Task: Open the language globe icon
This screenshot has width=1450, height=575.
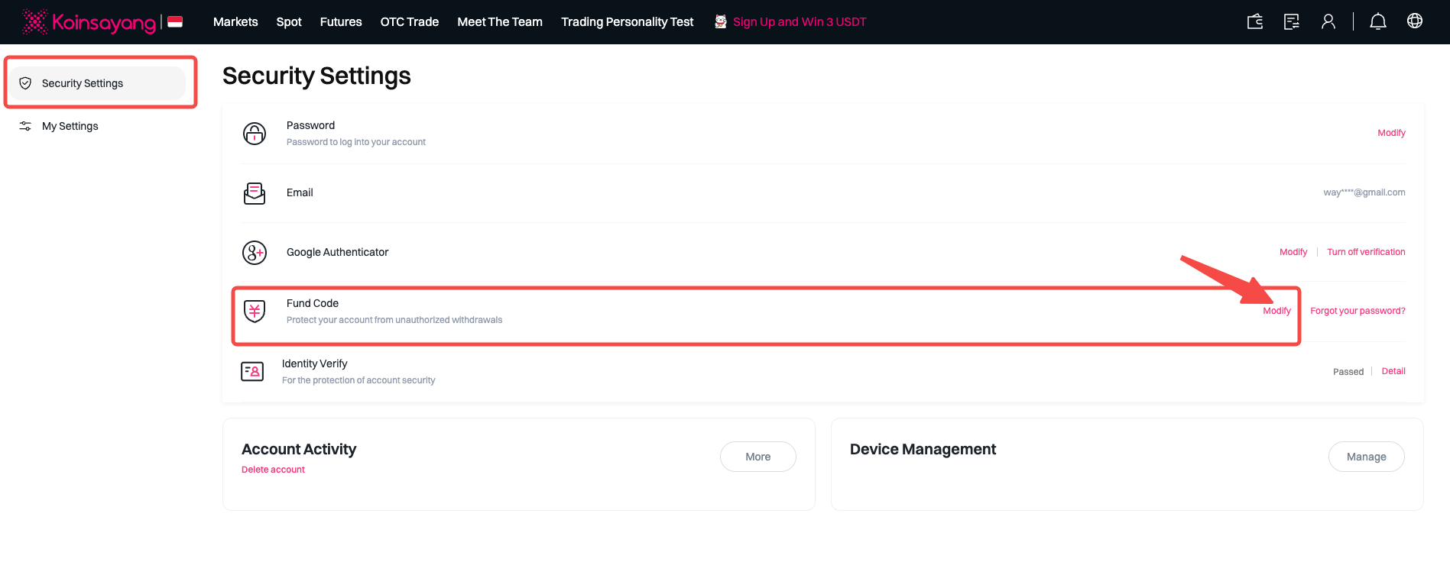Action: pos(1414,21)
